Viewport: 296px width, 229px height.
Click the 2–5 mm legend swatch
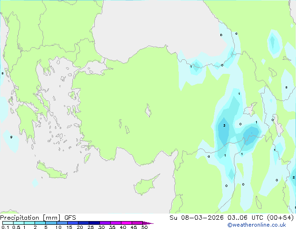(x=40, y=223)
